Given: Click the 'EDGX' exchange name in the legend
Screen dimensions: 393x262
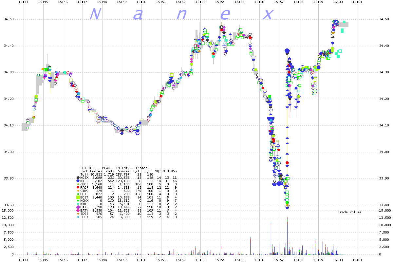Looking at the screenshot, I should (84, 217).
